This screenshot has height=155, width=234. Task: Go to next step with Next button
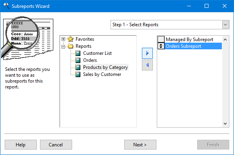tap(140, 144)
